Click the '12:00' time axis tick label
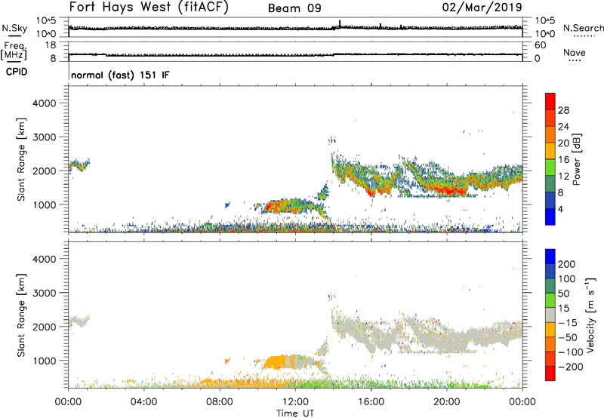This screenshot has width=604, height=418. coord(295,402)
